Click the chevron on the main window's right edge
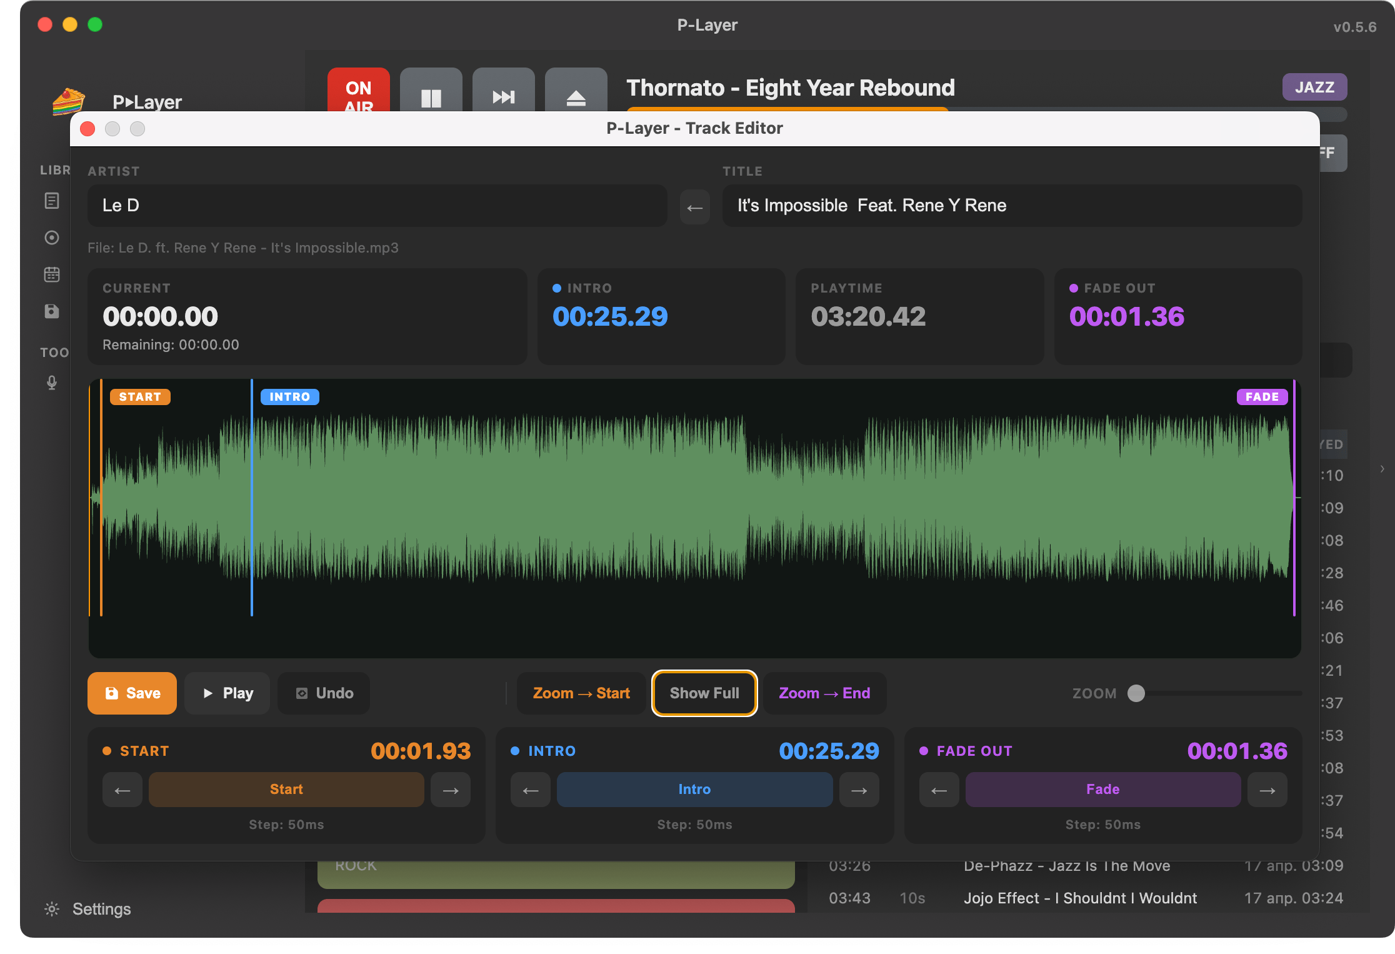This screenshot has width=1395, height=954. [x=1382, y=468]
